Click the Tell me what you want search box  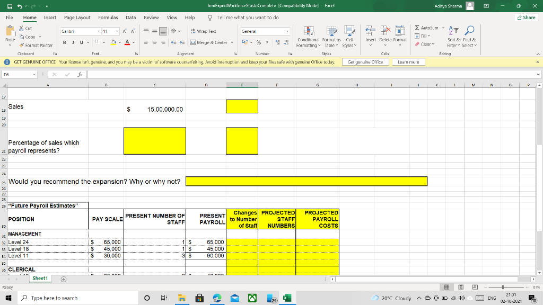pyautogui.click(x=248, y=17)
